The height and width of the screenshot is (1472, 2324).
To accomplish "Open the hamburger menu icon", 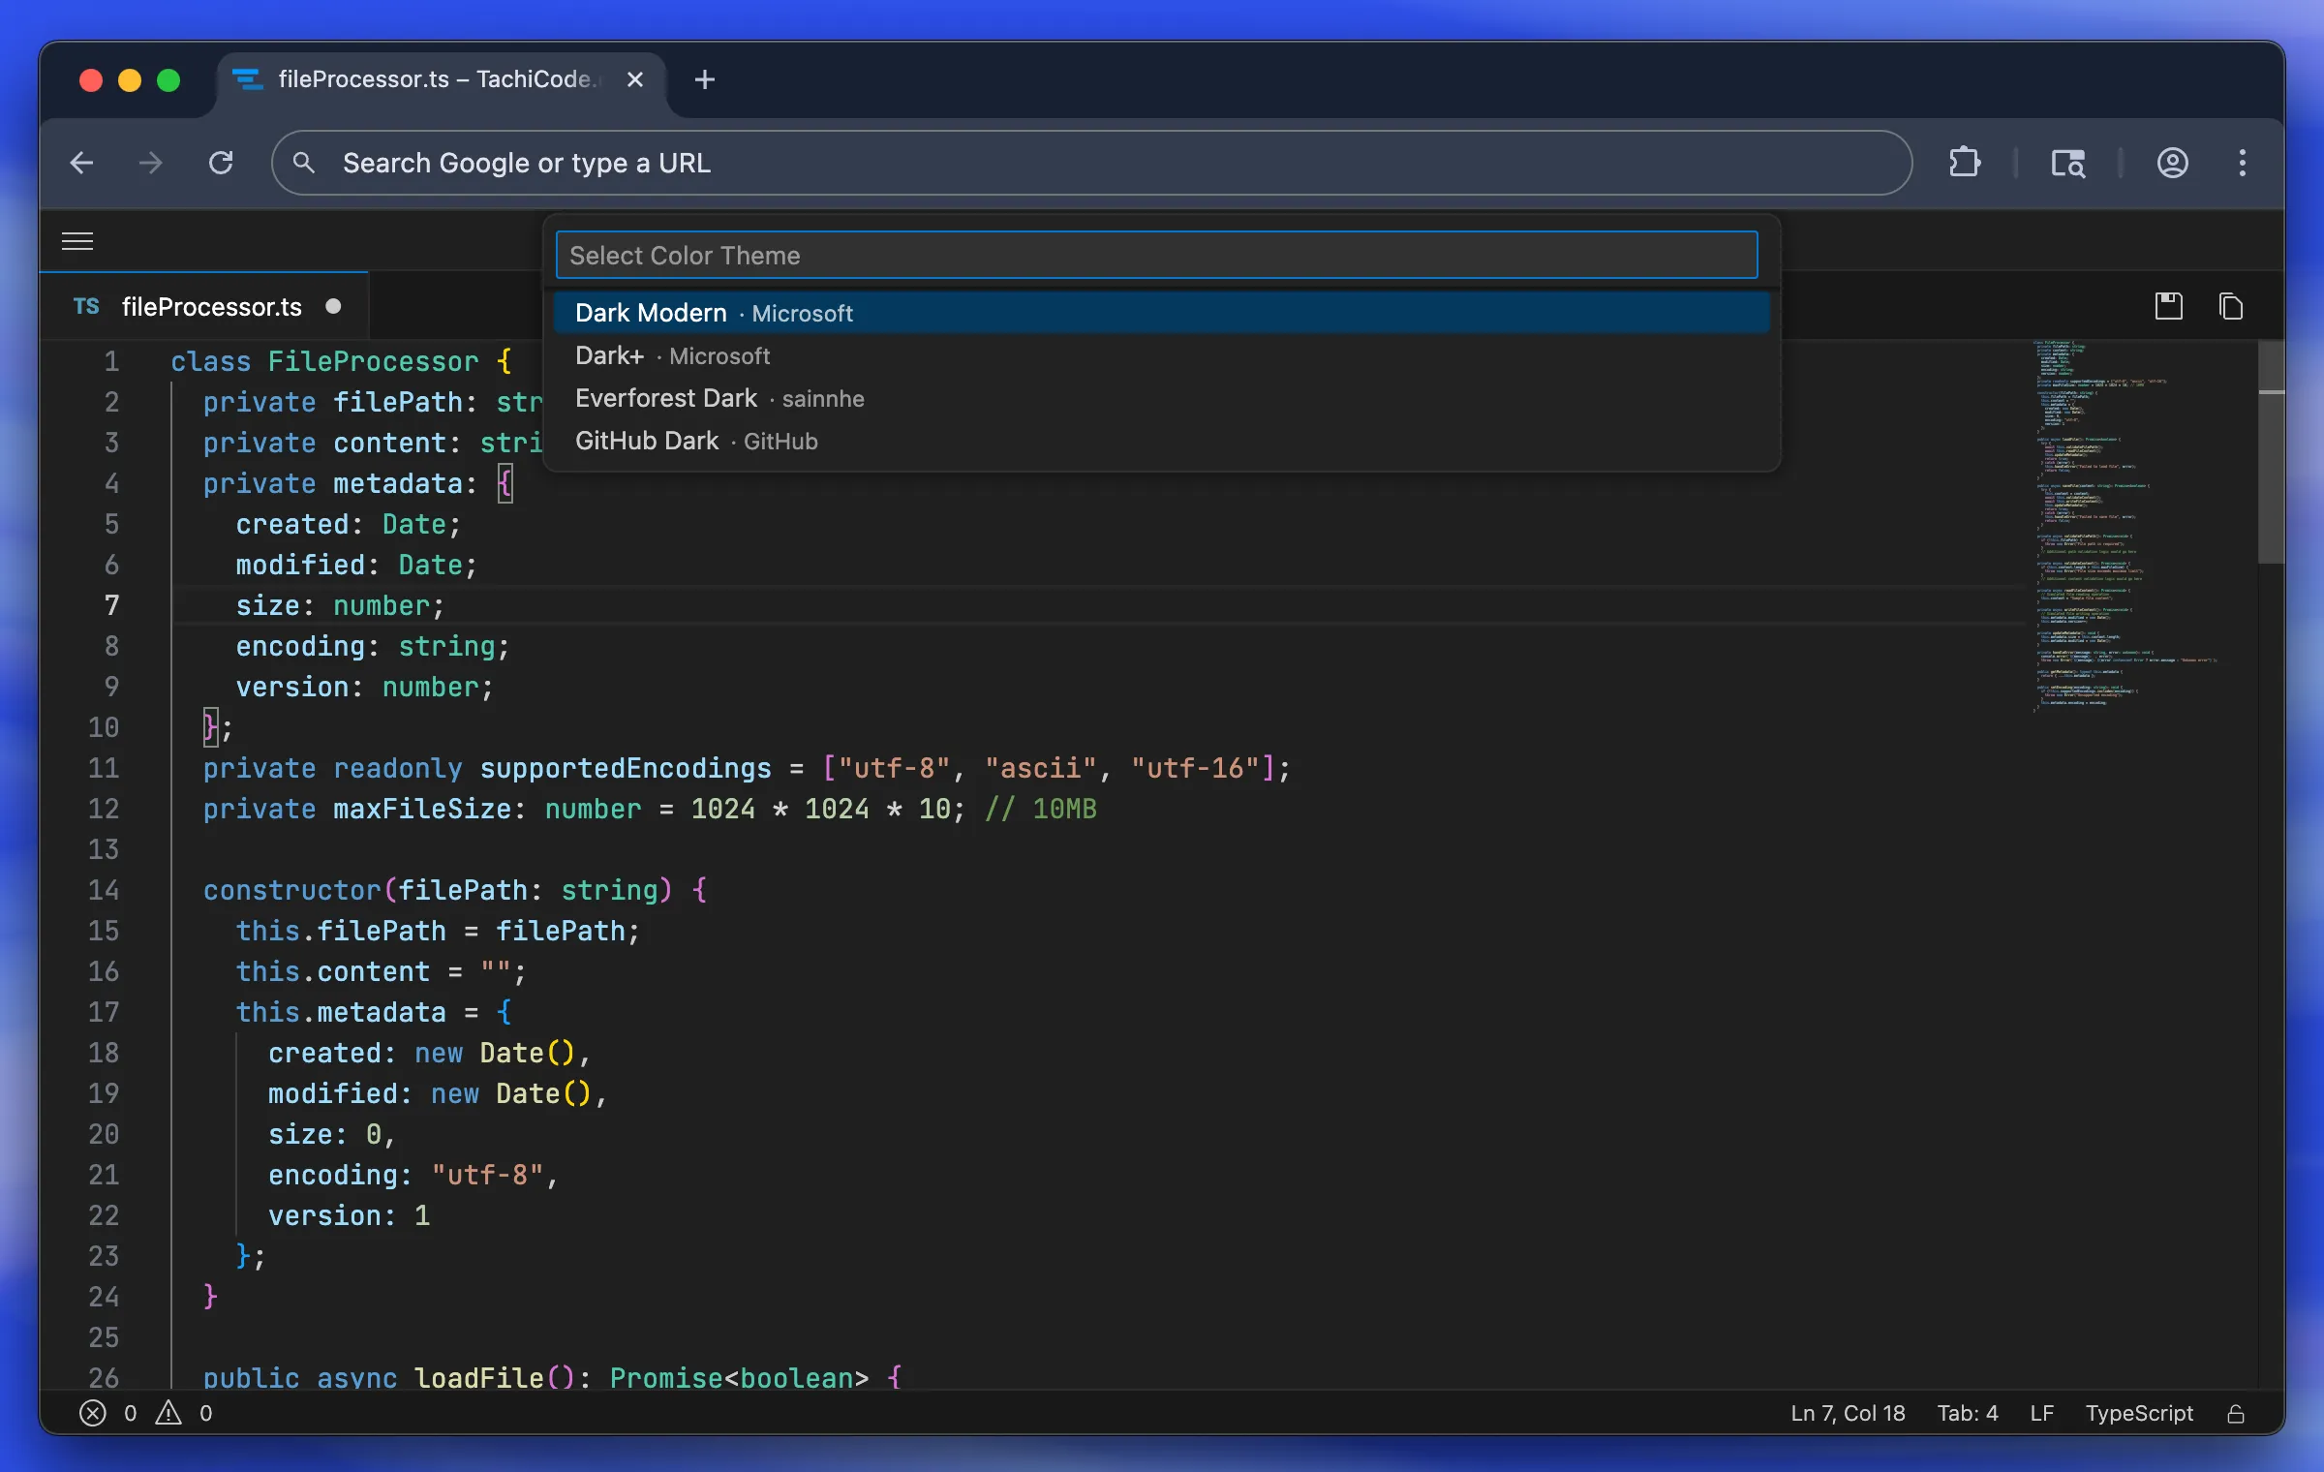I will 77,241.
